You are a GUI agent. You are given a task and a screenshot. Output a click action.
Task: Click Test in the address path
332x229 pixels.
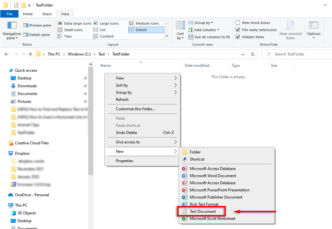click(102, 54)
